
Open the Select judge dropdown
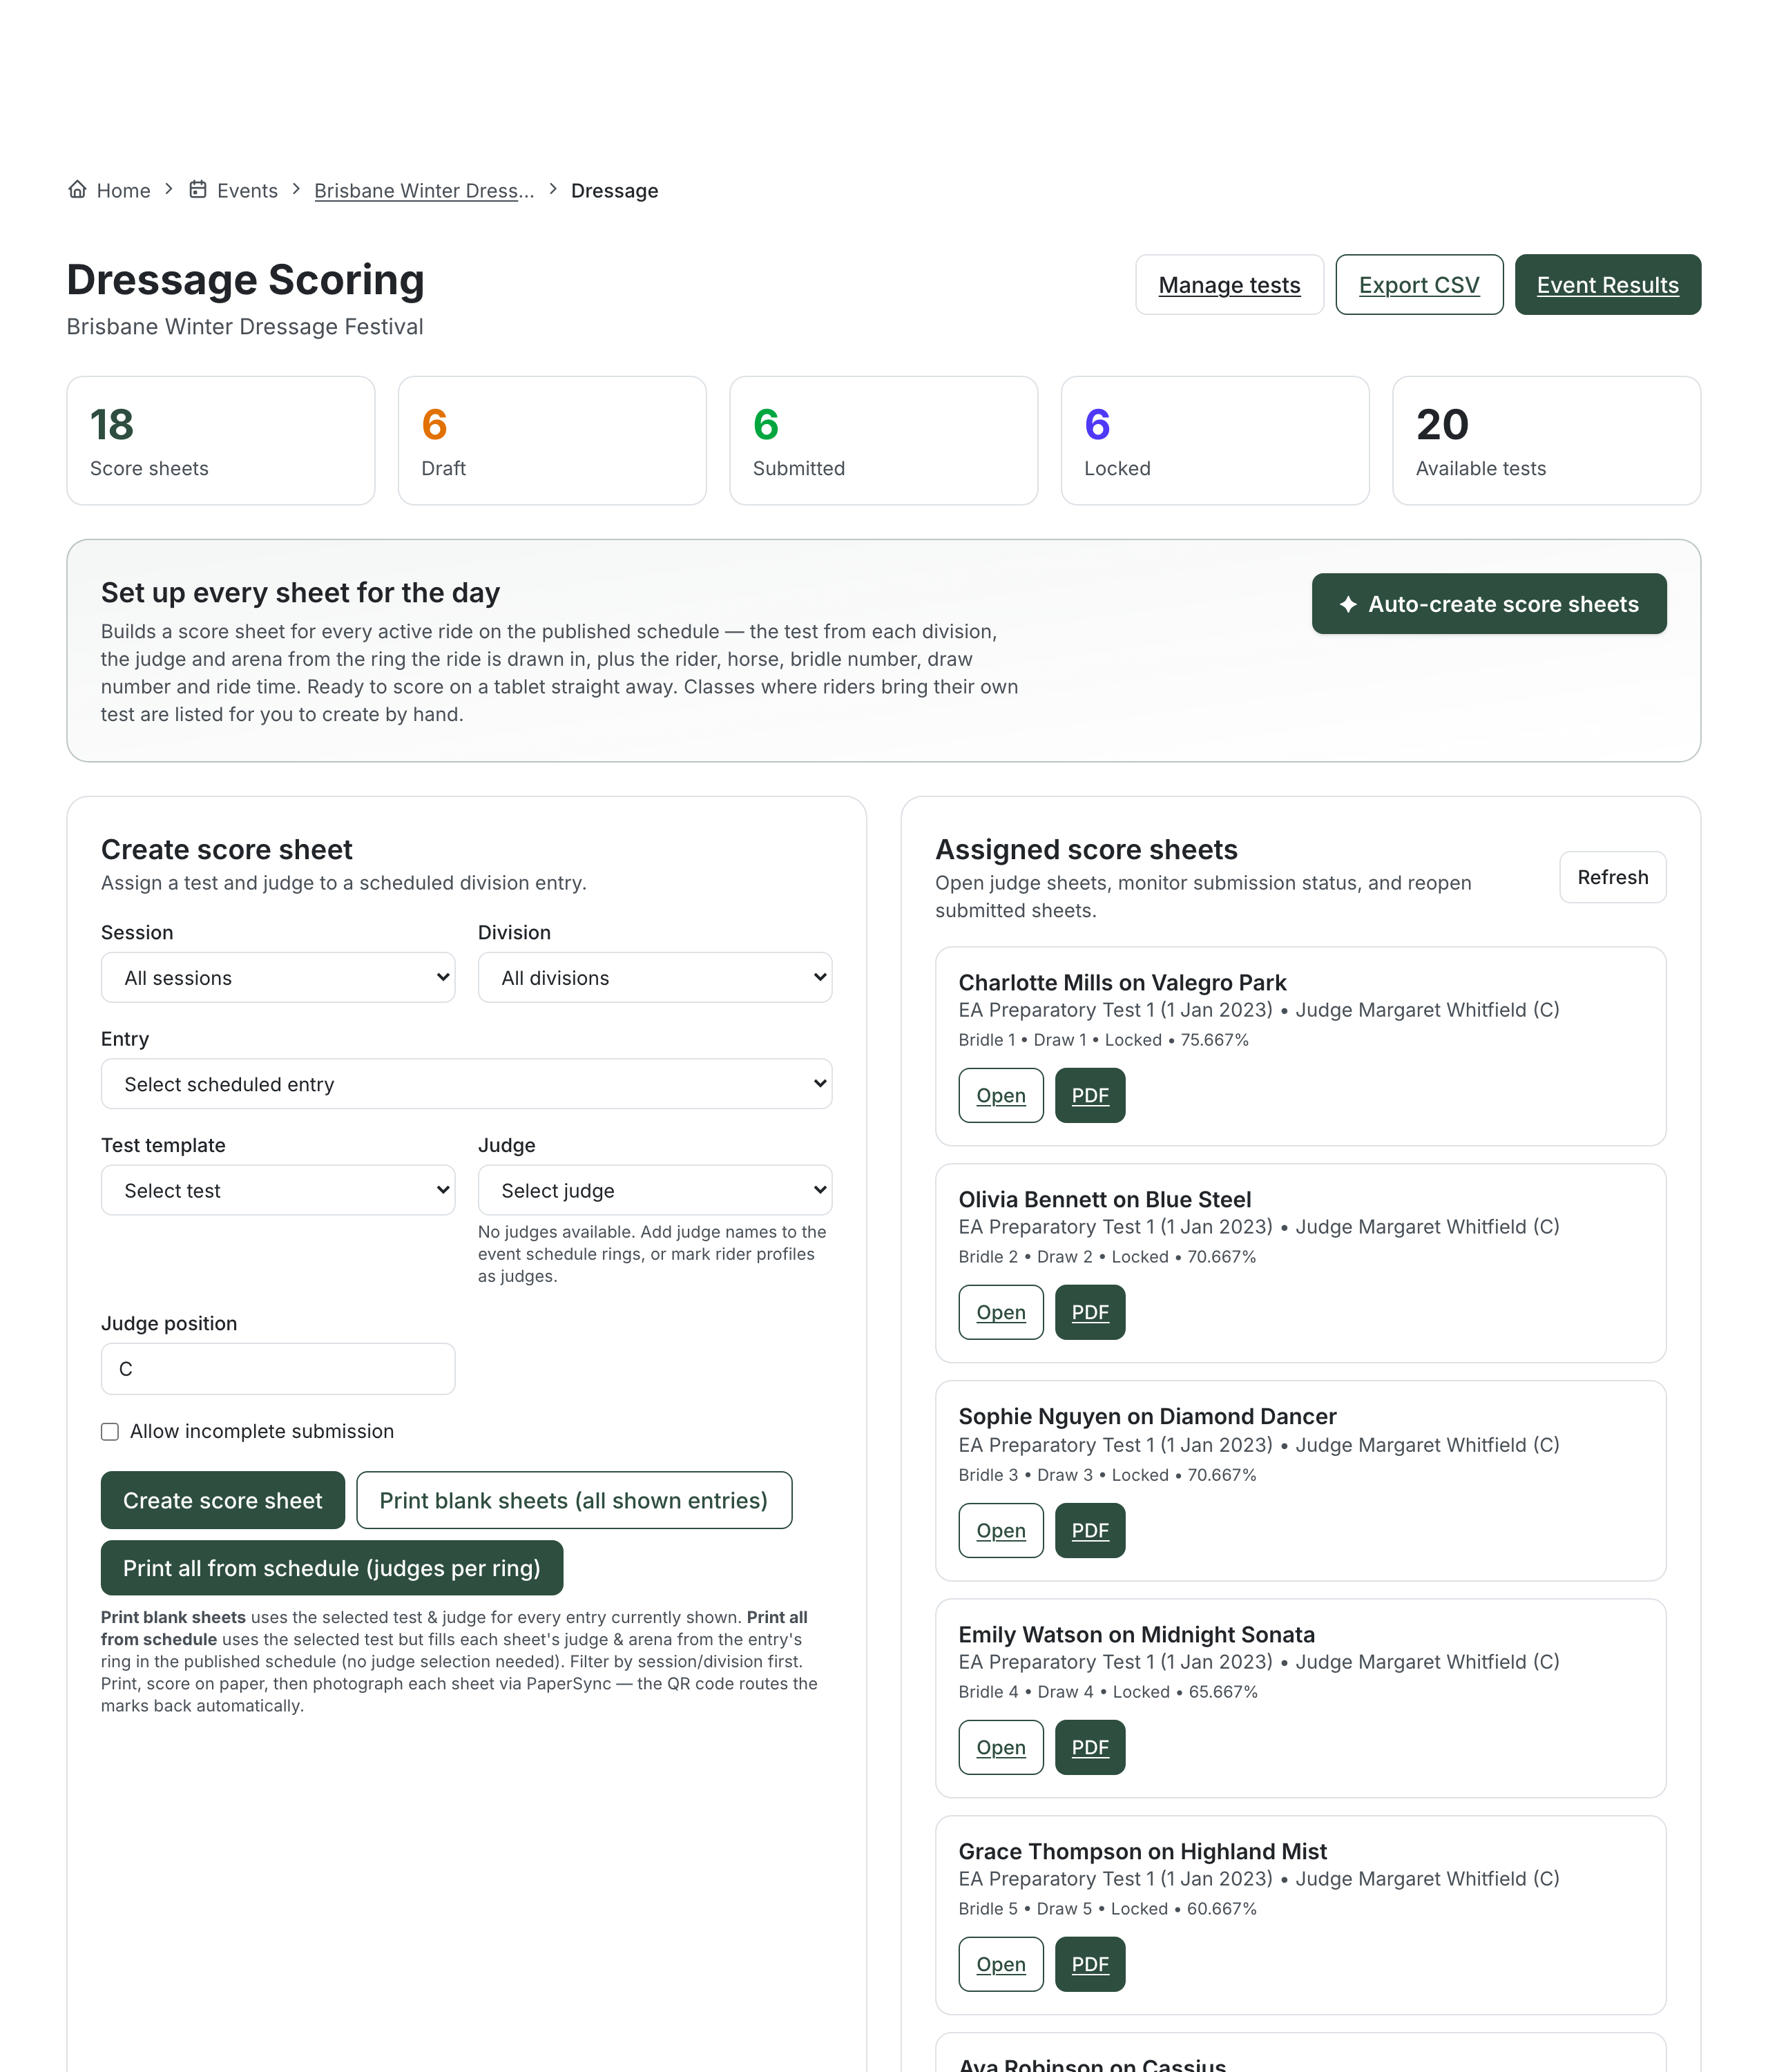[x=655, y=1190]
